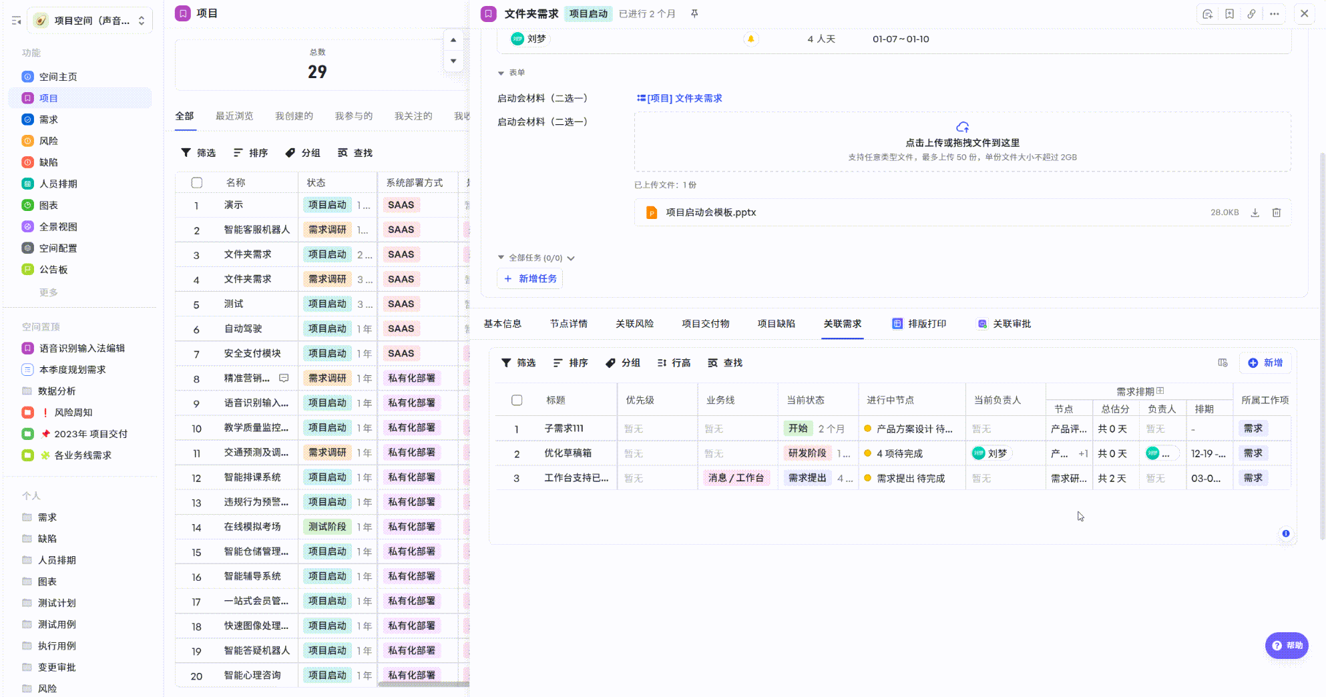The image size is (1326, 697).
Task: Open the 项目交付物 detail tab
Action: (x=706, y=324)
